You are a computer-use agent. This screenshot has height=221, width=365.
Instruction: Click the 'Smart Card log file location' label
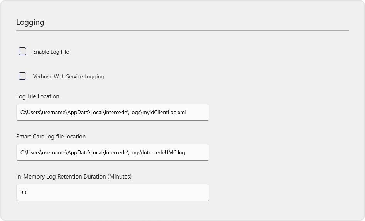(x=51, y=136)
